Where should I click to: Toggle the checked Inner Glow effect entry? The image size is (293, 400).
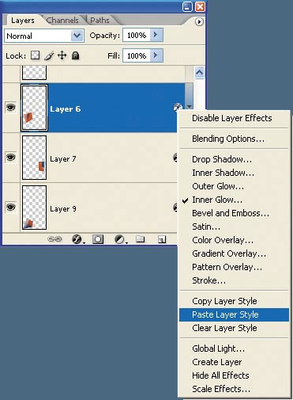[234, 200]
